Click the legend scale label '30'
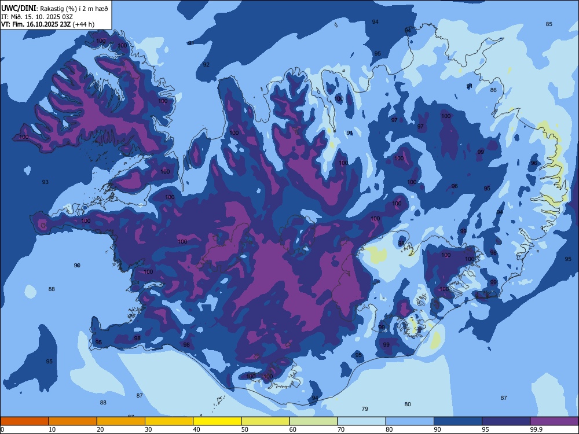The width and height of the screenshot is (579, 434). click(148, 429)
